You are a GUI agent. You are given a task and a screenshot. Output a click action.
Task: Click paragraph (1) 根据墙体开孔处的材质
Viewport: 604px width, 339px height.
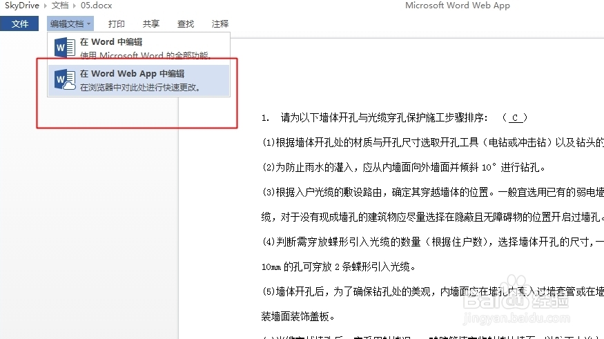(x=433, y=143)
